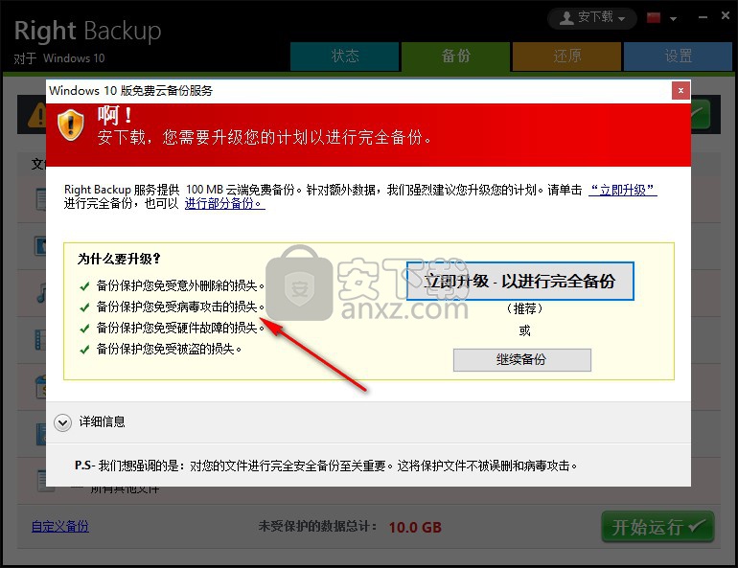The image size is (738, 568).
Task: Click the "(推荐)" label under upgrade button
Action: click(524, 309)
